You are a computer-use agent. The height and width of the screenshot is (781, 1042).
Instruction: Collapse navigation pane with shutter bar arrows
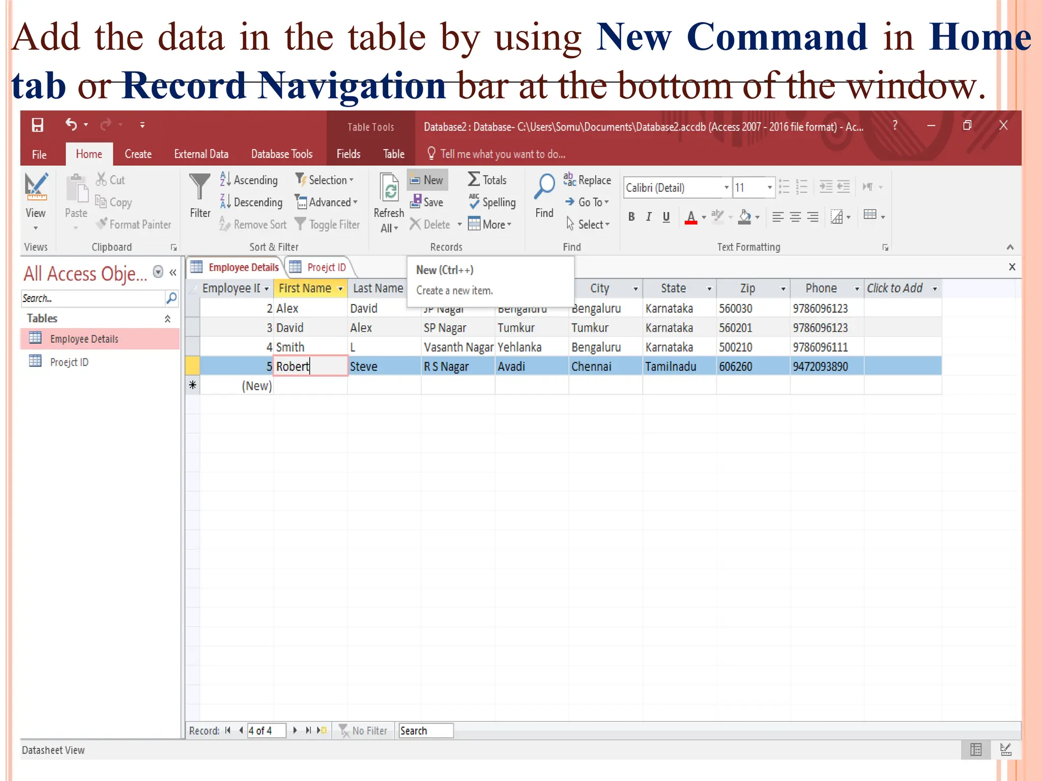tap(173, 273)
